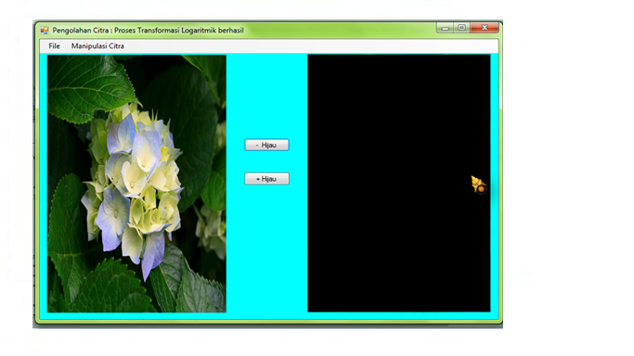This screenshot has width=634, height=356.
Task: Click the title text "Proses Transformasi Logaritmik berhasil"
Action: click(179, 31)
